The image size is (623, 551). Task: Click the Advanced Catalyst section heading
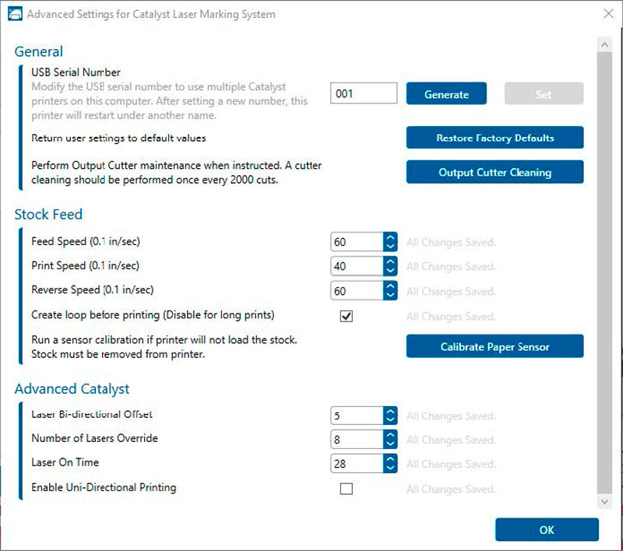point(72,388)
